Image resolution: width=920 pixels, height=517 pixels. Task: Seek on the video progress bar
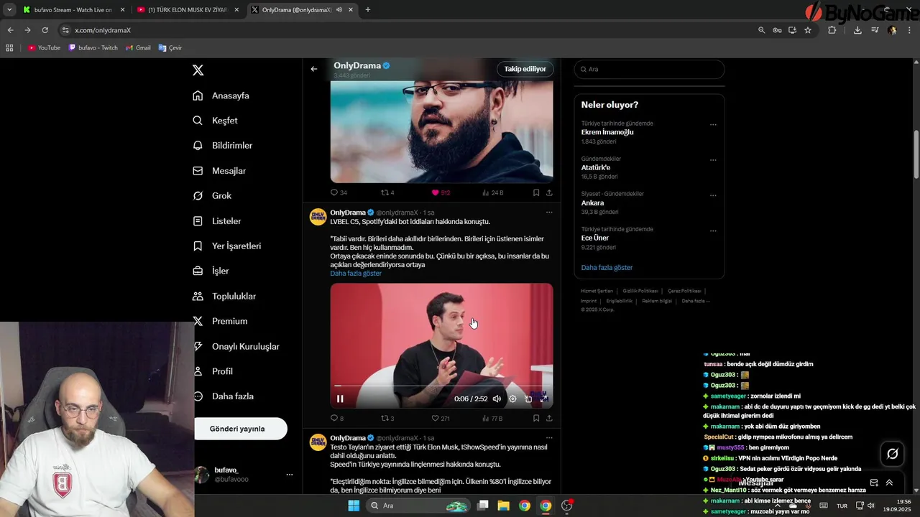(441, 386)
